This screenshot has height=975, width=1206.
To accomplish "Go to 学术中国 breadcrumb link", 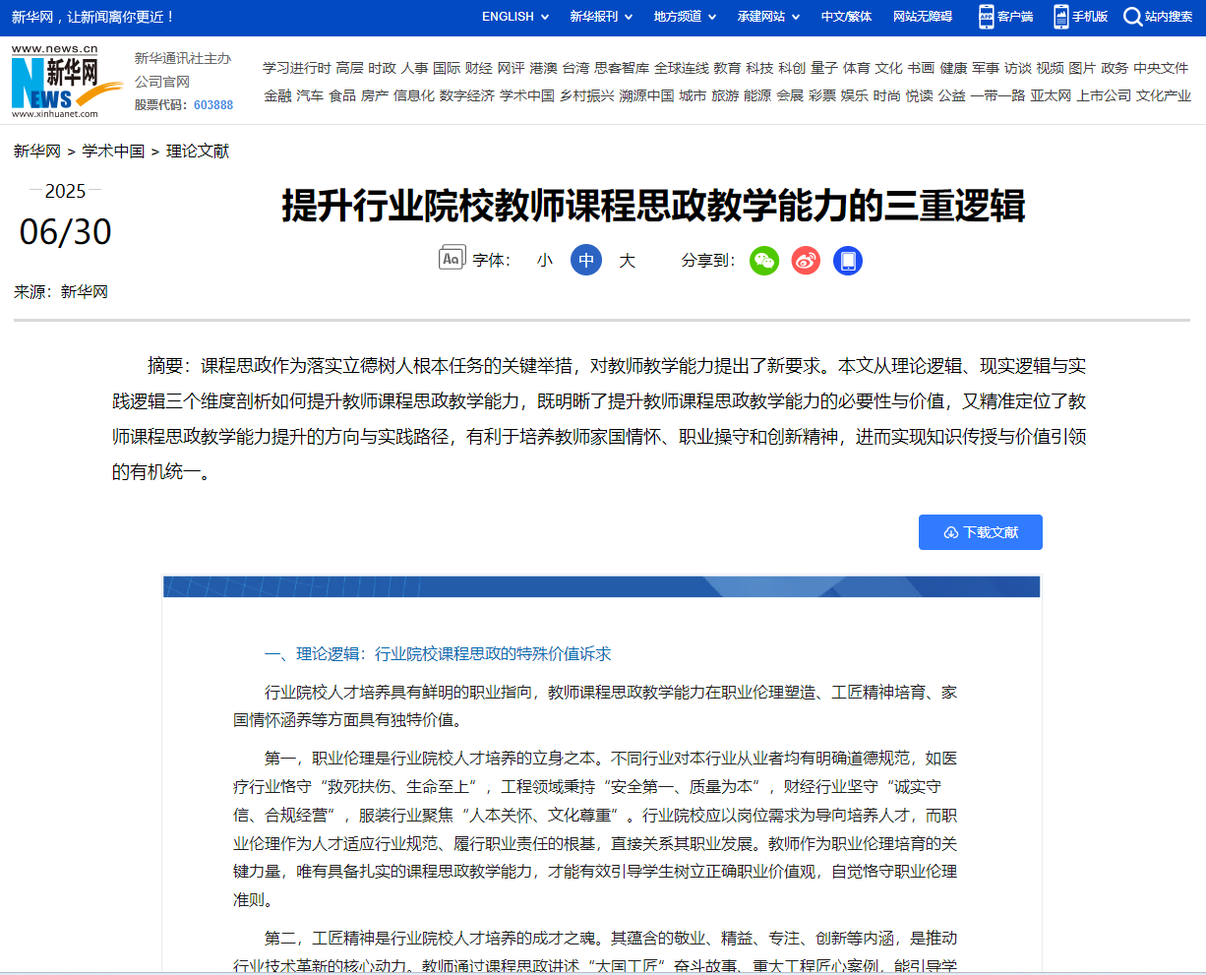I will pos(113,152).
